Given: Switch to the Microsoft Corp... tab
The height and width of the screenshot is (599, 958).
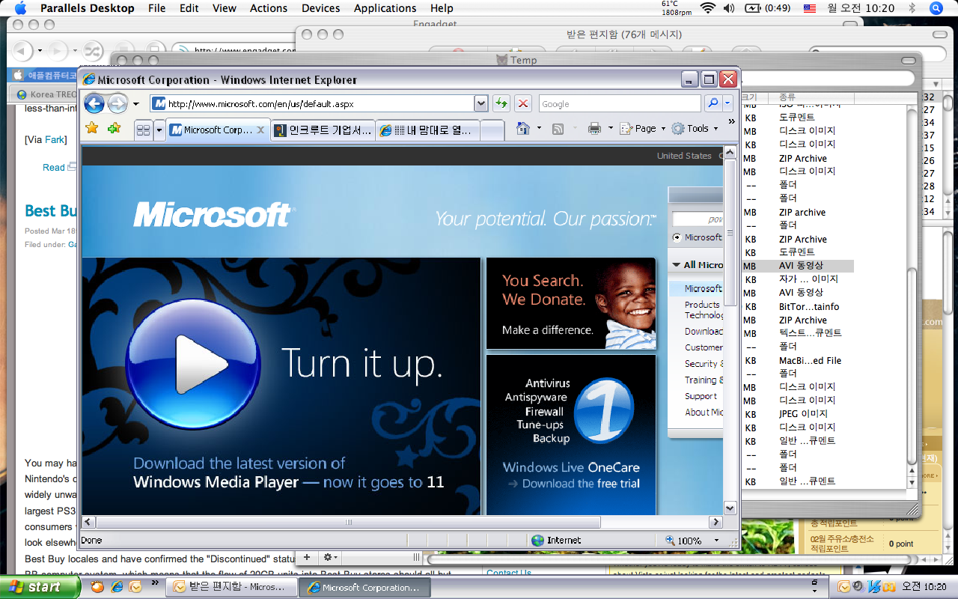Looking at the screenshot, I should 217,130.
